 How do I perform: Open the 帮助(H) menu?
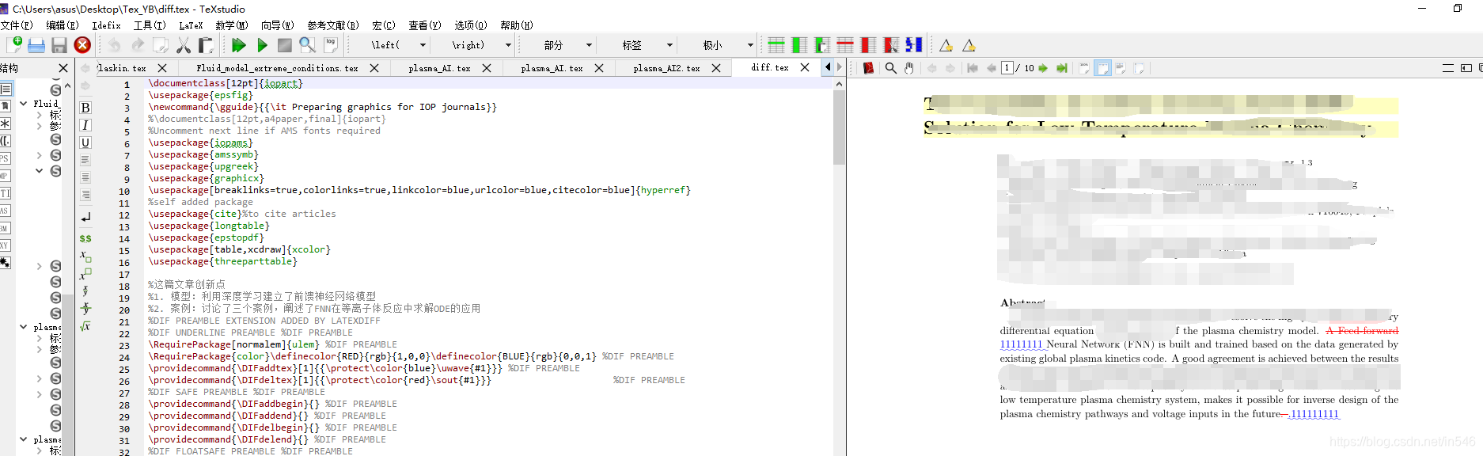coord(517,25)
